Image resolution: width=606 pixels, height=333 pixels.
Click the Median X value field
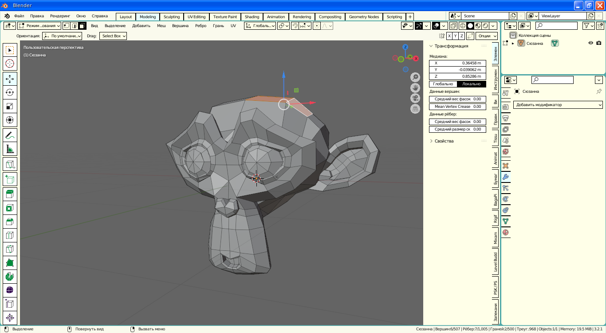[x=457, y=63]
